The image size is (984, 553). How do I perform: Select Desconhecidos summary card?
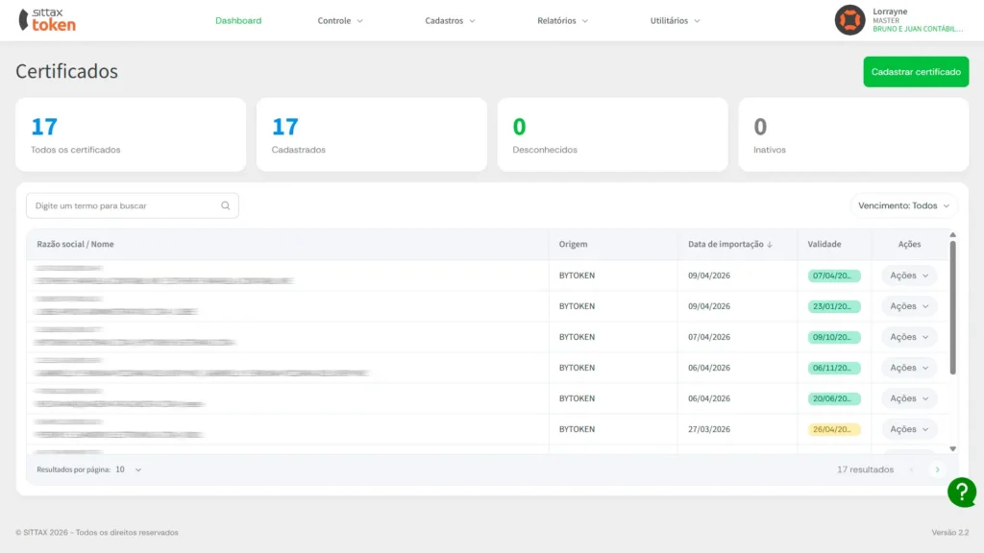pyautogui.click(x=612, y=134)
